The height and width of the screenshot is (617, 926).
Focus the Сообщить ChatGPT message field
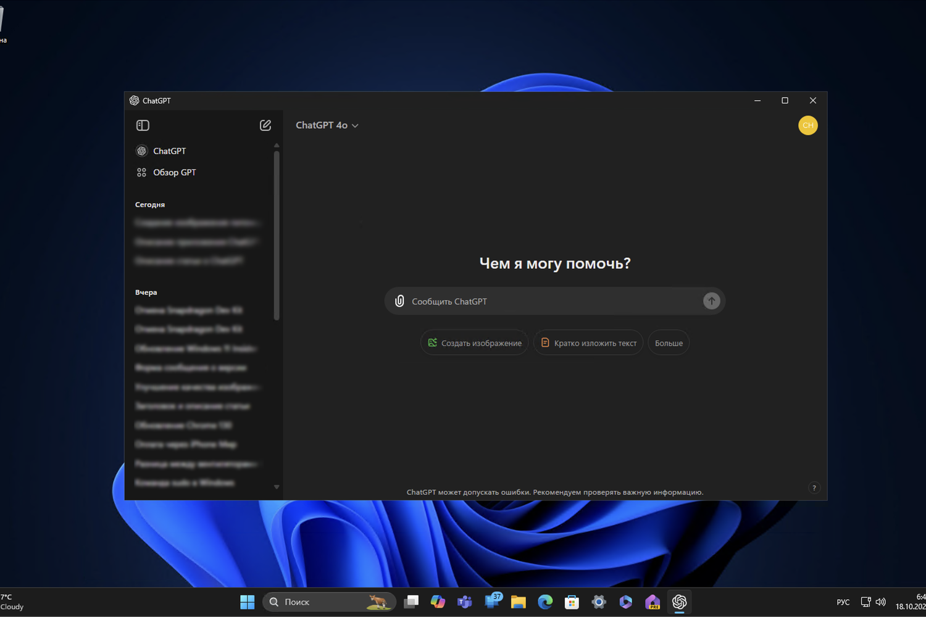(554, 301)
